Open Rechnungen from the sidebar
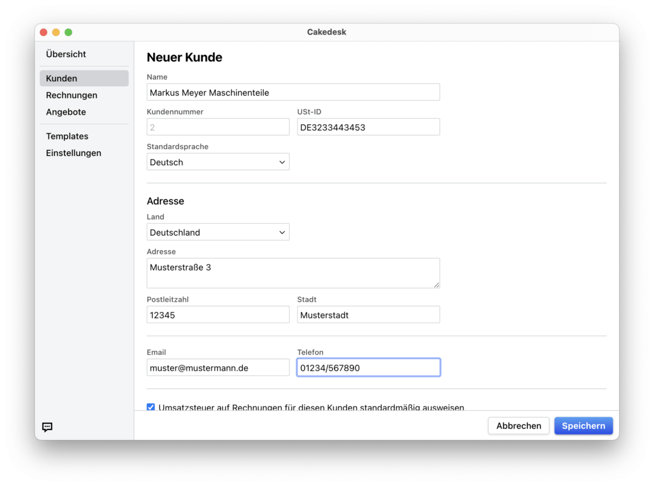654x486 pixels. pos(72,96)
